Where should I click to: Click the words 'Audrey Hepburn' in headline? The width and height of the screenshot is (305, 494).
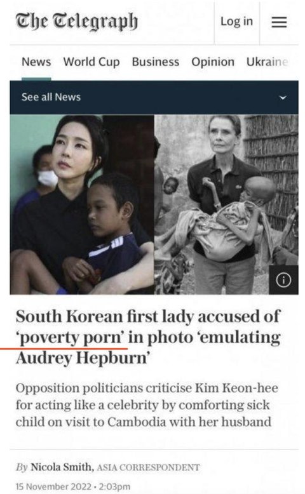(x=82, y=358)
